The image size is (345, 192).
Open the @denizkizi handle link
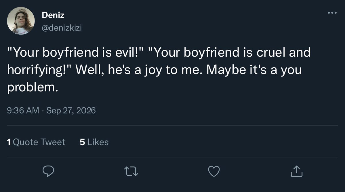tap(62, 28)
